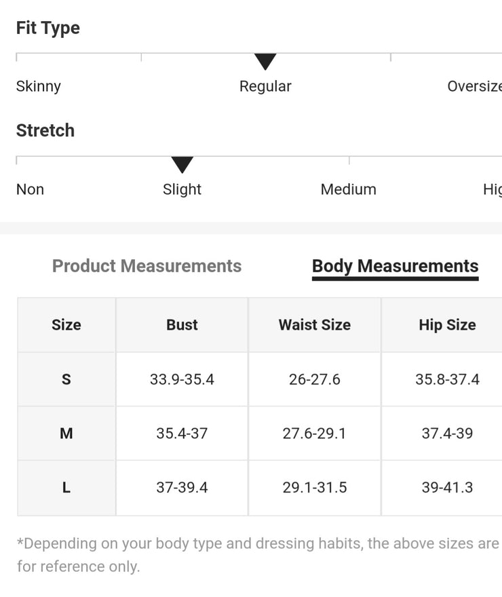Click the Hip Size column header

(x=447, y=325)
